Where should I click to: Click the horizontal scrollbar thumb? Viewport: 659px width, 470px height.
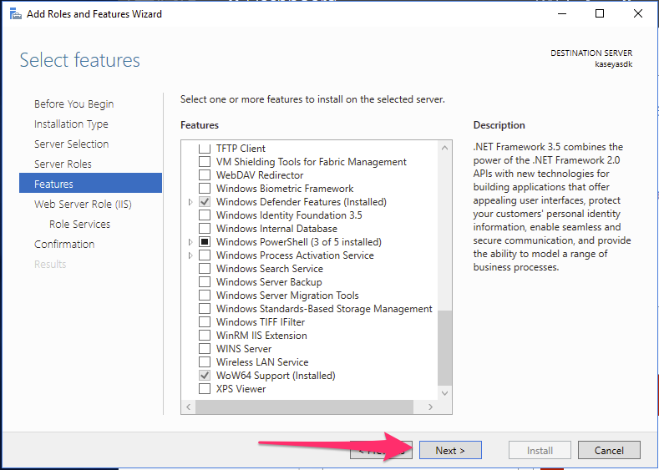[x=304, y=407]
